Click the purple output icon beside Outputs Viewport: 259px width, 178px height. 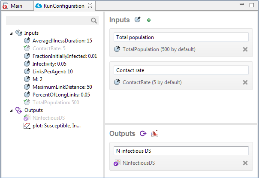143,133
